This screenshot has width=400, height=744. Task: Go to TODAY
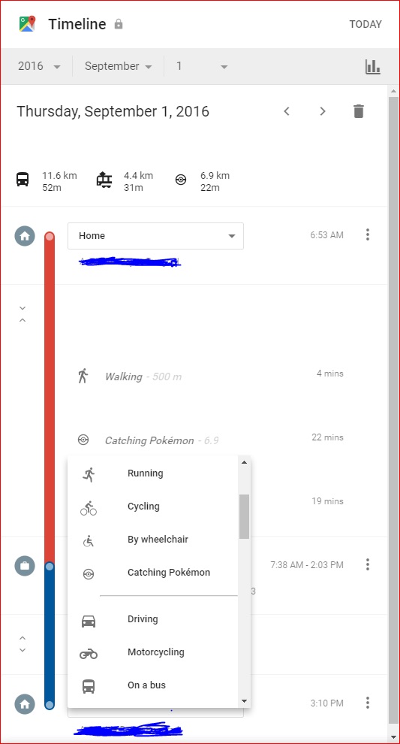[365, 24]
